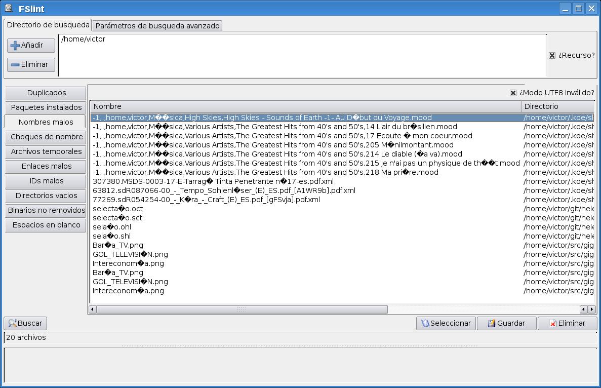Click the Guardar save icon

tap(491, 323)
